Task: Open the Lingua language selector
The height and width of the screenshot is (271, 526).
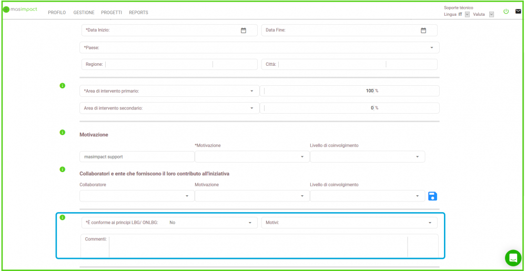Action: point(467,15)
